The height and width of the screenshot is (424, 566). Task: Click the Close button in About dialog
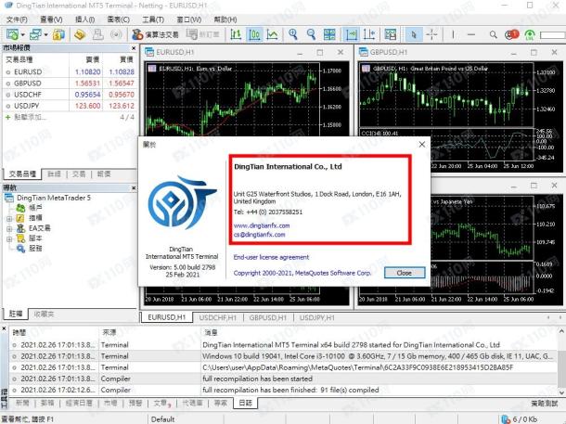(x=405, y=273)
